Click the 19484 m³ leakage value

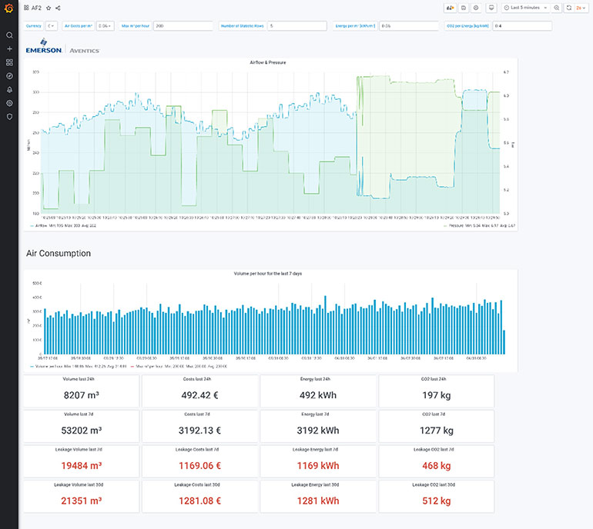pyautogui.click(x=82, y=465)
